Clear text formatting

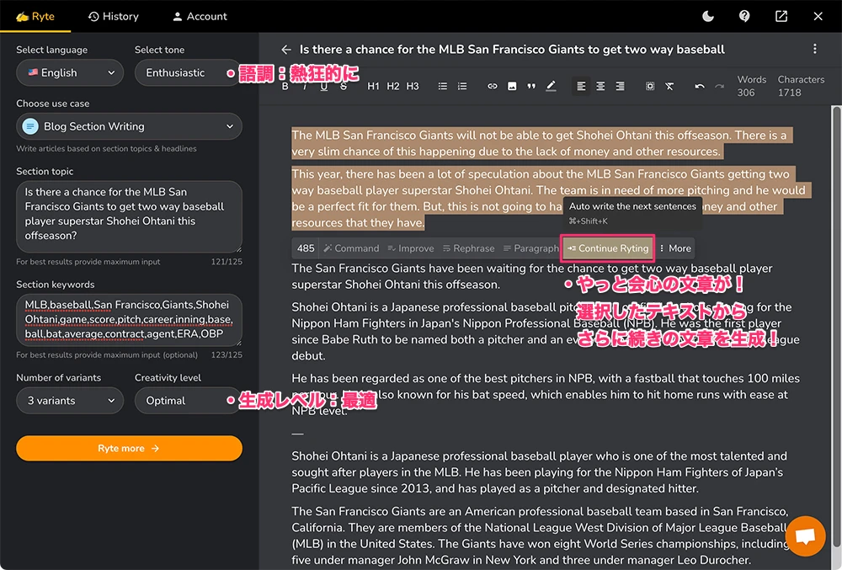click(x=669, y=87)
